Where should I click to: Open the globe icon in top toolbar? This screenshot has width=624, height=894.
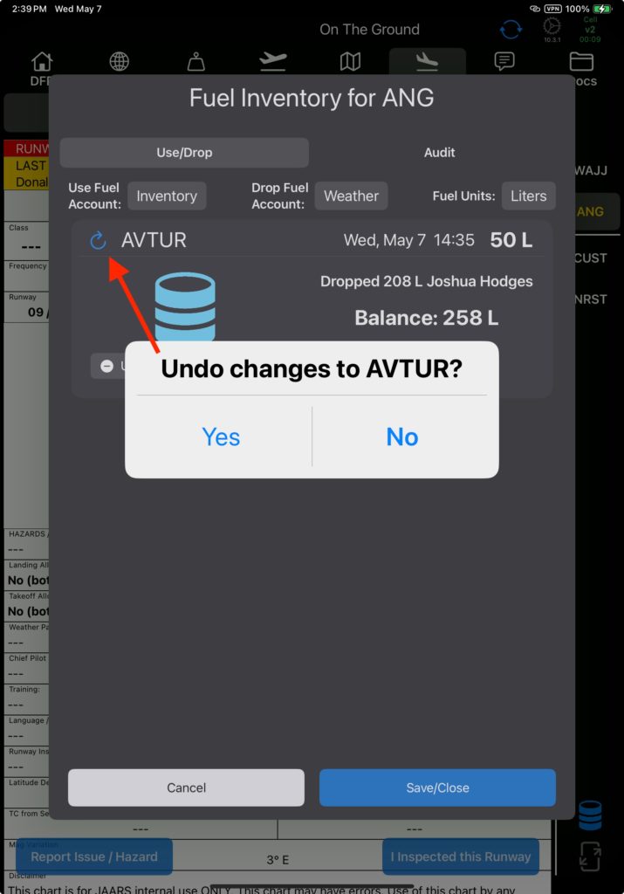tap(119, 62)
